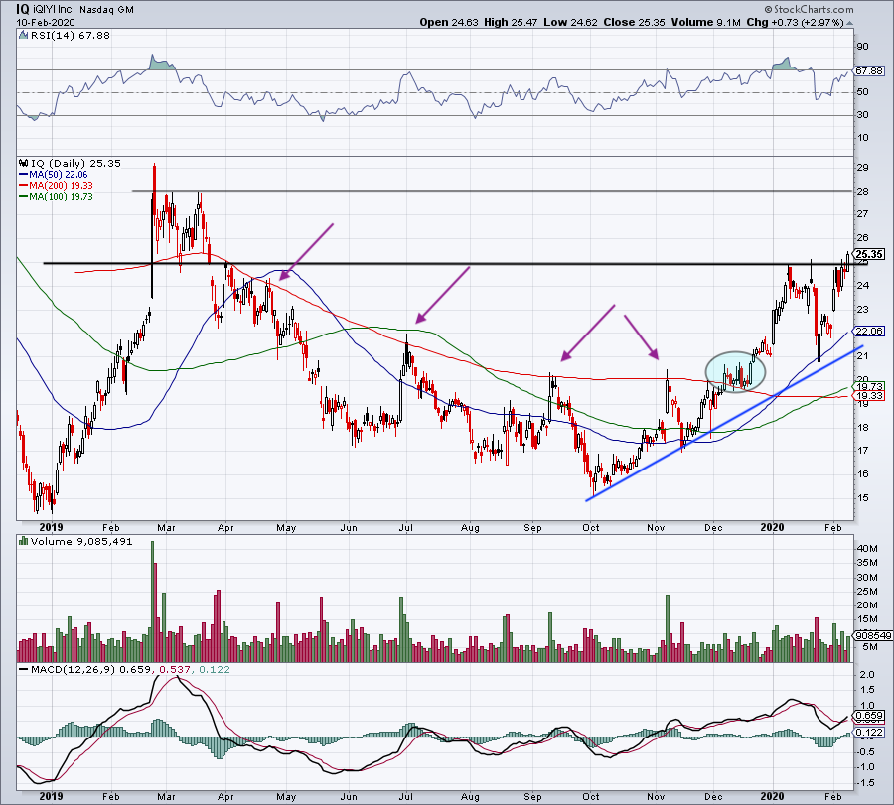This screenshot has width=894, height=805.
Task: Select the IQ ticker symbol in the header
Action: [x=23, y=10]
